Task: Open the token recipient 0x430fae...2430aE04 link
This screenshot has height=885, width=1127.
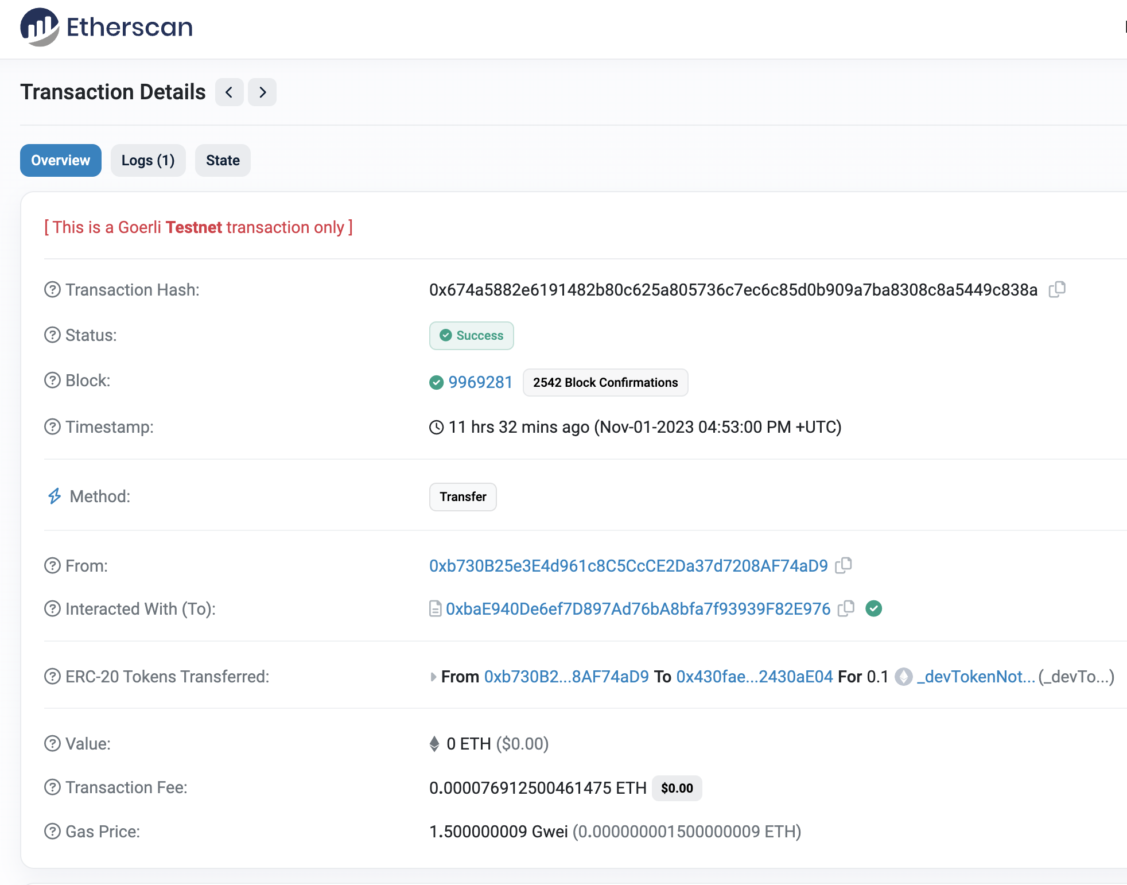Action: pyautogui.click(x=754, y=677)
